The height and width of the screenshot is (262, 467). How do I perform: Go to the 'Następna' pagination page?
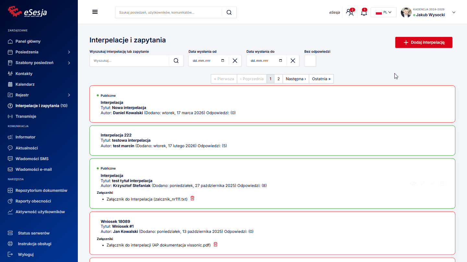coord(295,79)
